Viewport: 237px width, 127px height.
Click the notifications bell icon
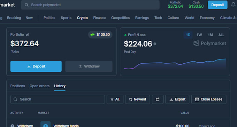click(233, 5)
